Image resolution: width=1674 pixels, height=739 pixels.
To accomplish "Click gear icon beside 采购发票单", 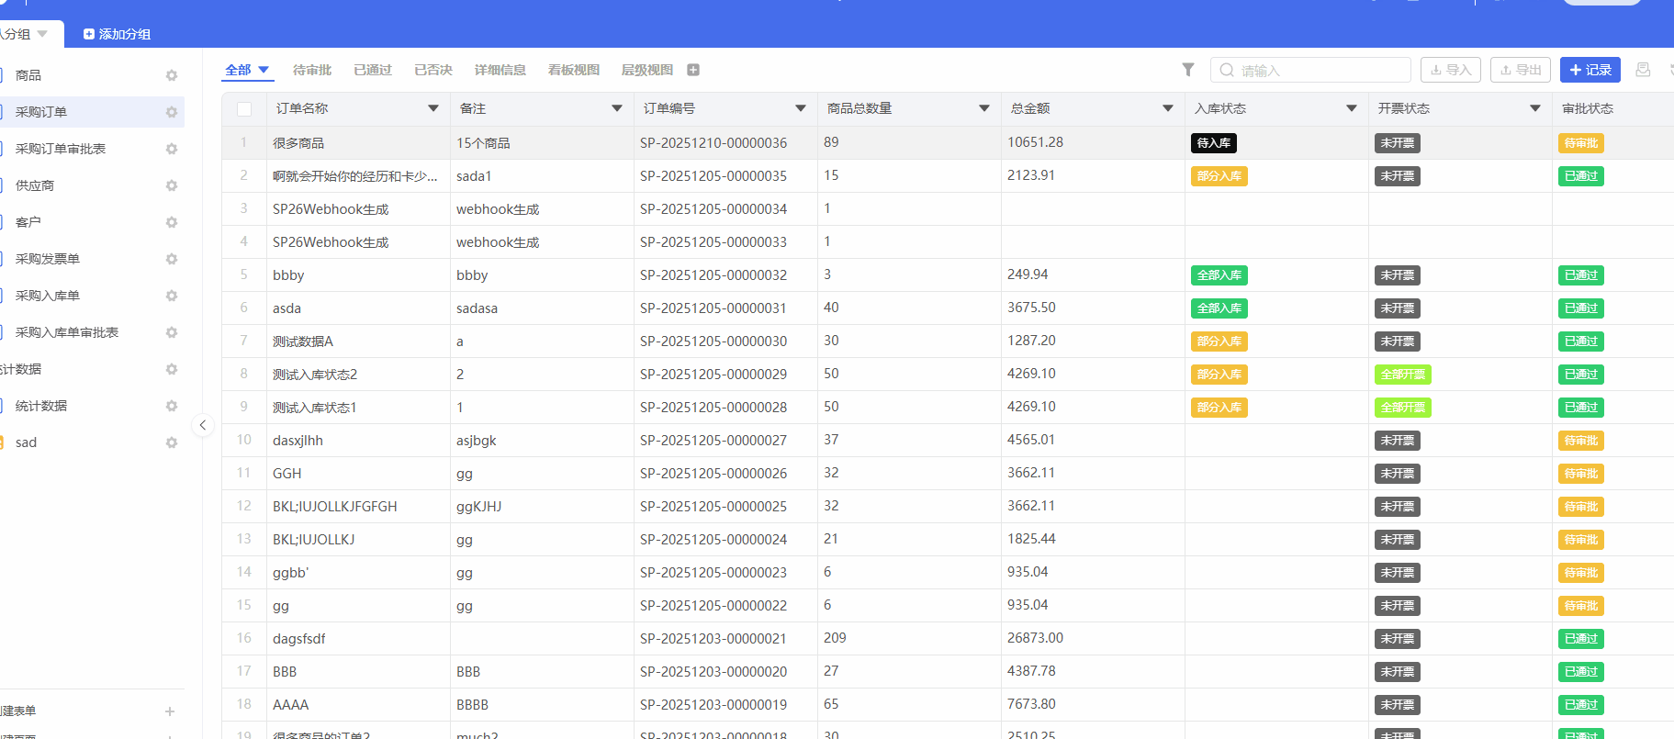I will 171,259.
